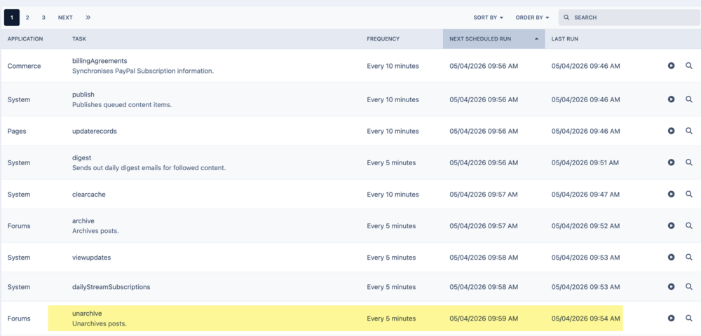Select the publish task name
Image resolution: width=701 pixels, height=336 pixels.
pyautogui.click(x=83, y=94)
